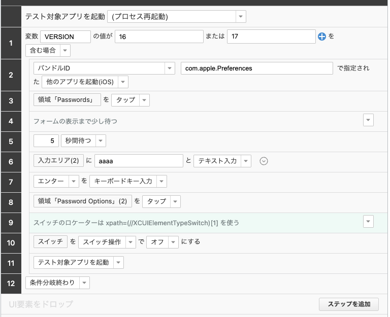390x317 pixels.
Task: Select step number 1 row header
Action: 11,43
